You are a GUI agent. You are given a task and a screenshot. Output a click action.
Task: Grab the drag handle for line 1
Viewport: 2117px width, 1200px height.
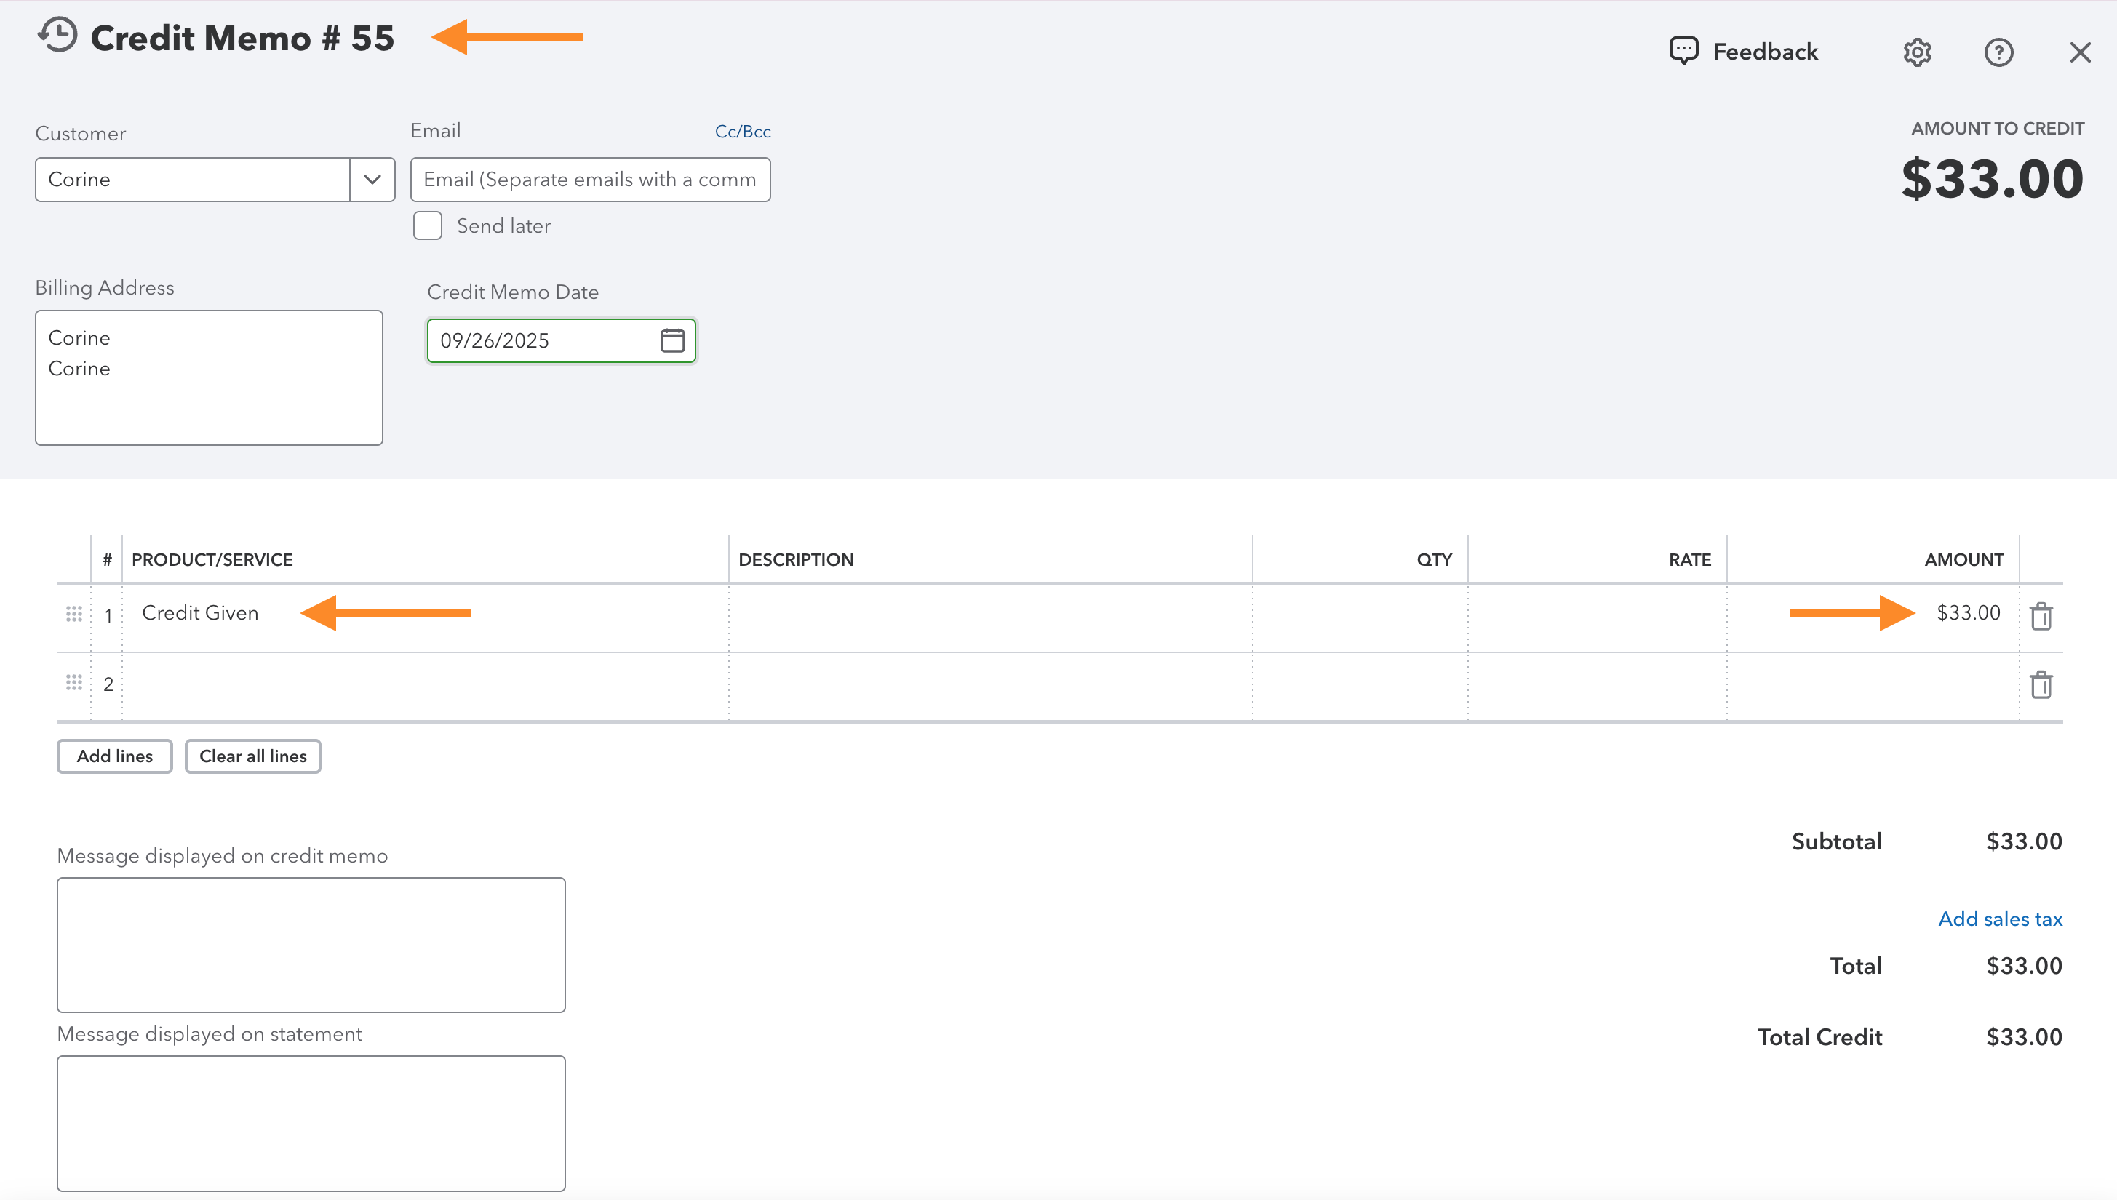[x=74, y=614]
